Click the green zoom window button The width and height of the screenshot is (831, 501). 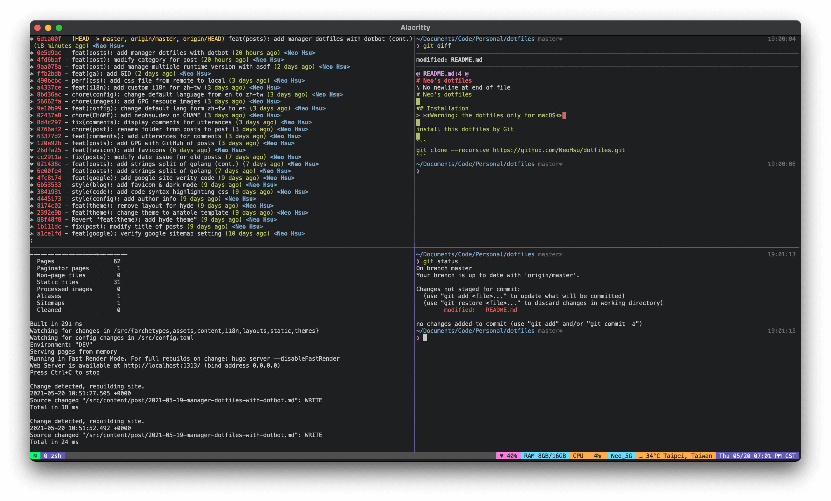click(x=59, y=28)
